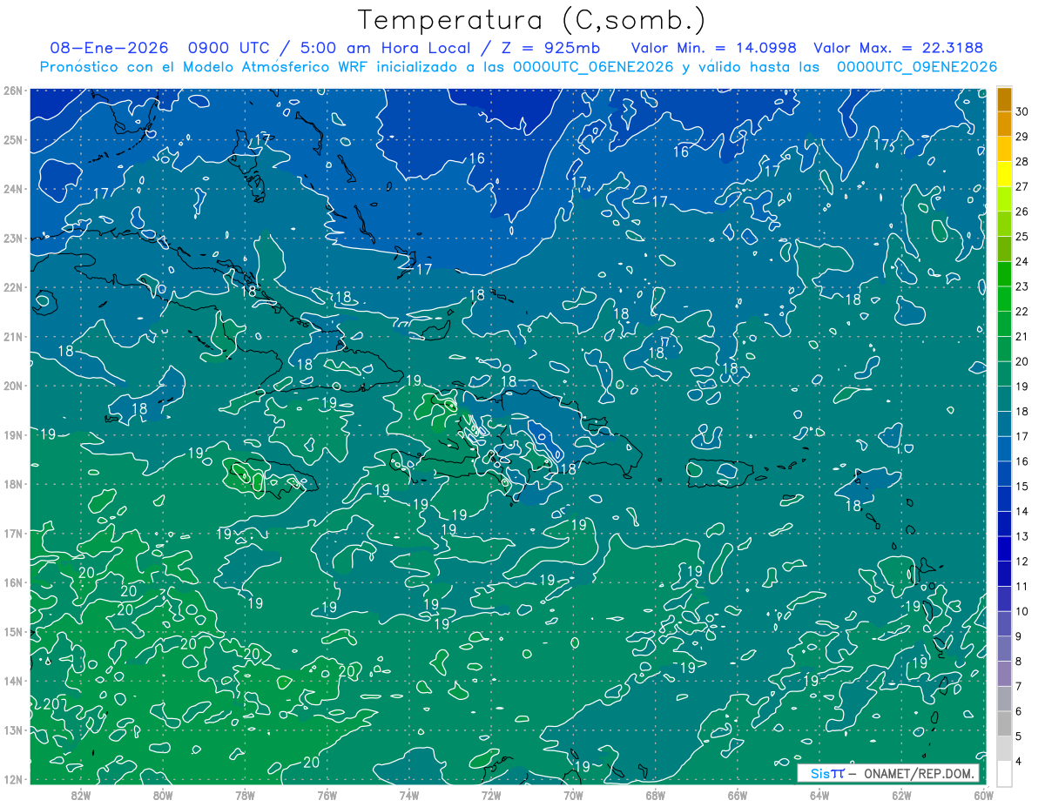This screenshot has height=807, width=1045.
Task: Click the colorbar label '22'
Action: click(x=1022, y=312)
